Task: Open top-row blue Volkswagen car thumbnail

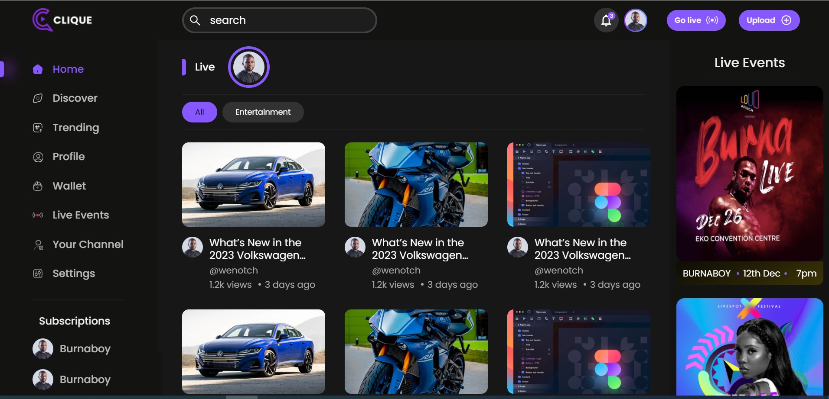Action: tap(254, 184)
